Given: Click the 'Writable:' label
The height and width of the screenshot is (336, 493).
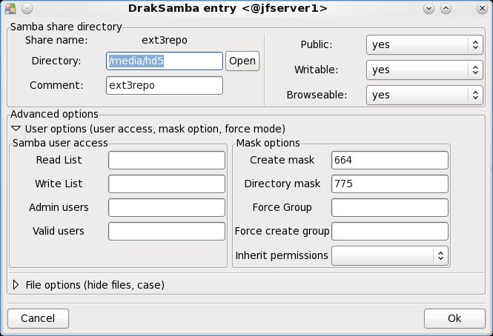Looking at the screenshot, I should [317, 70].
